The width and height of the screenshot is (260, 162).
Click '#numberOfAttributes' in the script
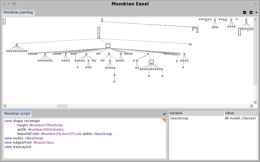click(45, 129)
